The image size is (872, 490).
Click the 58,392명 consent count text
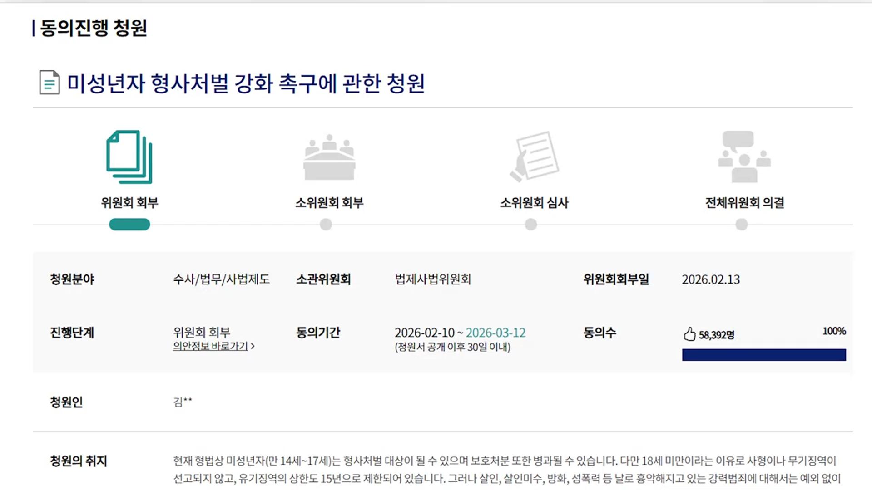716,335
